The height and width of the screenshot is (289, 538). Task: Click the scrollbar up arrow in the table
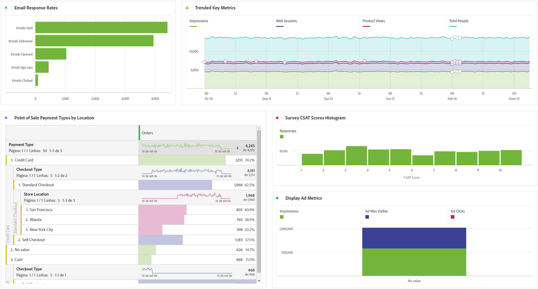259,128
